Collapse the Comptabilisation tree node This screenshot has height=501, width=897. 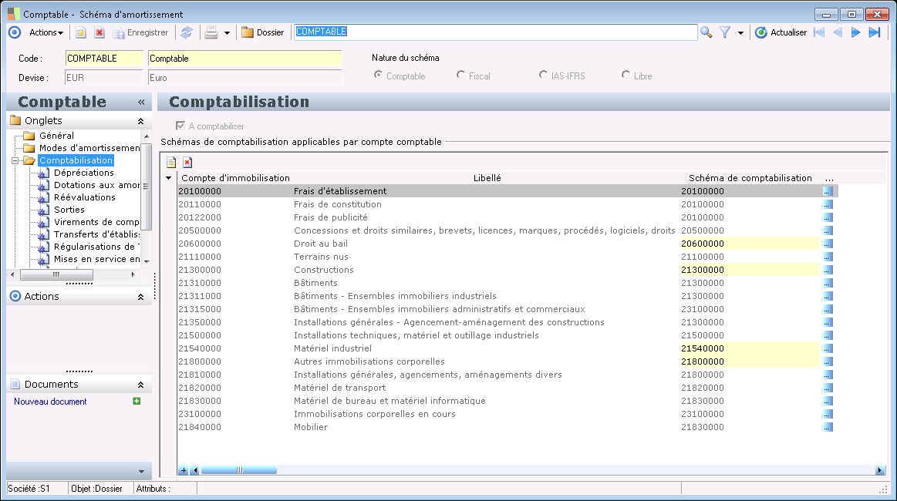coord(17,161)
